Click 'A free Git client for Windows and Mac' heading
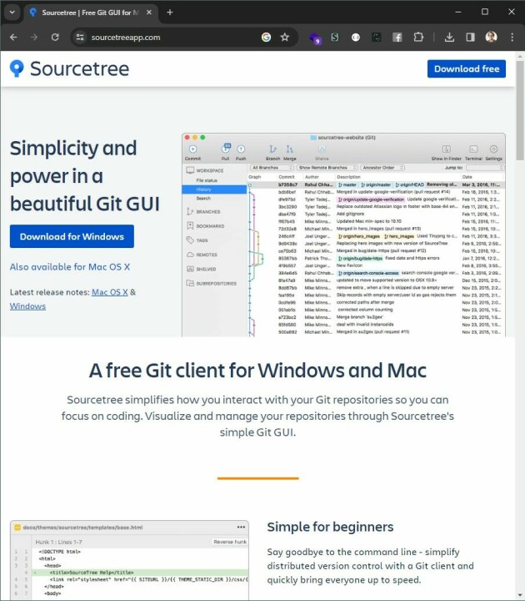Image resolution: width=525 pixels, height=601 pixels. (257, 371)
